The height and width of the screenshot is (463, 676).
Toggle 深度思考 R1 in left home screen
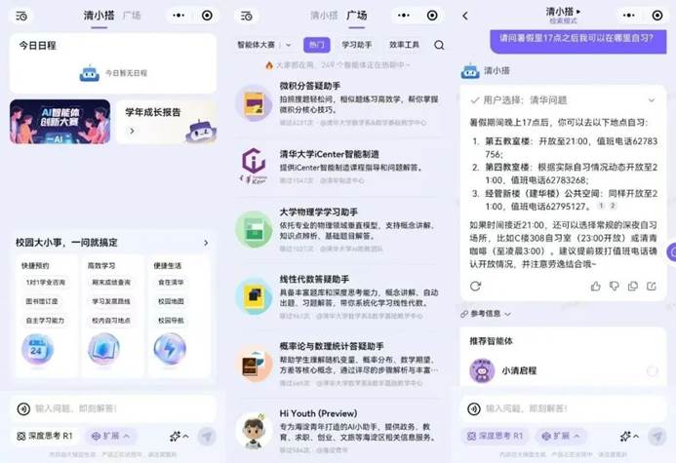[45, 437]
